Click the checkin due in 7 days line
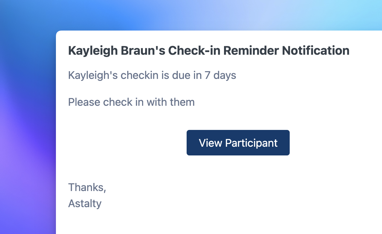The width and height of the screenshot is (382, 234). pos(152,75)
